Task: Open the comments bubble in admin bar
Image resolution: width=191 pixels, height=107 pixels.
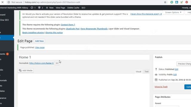Action: 41,8
